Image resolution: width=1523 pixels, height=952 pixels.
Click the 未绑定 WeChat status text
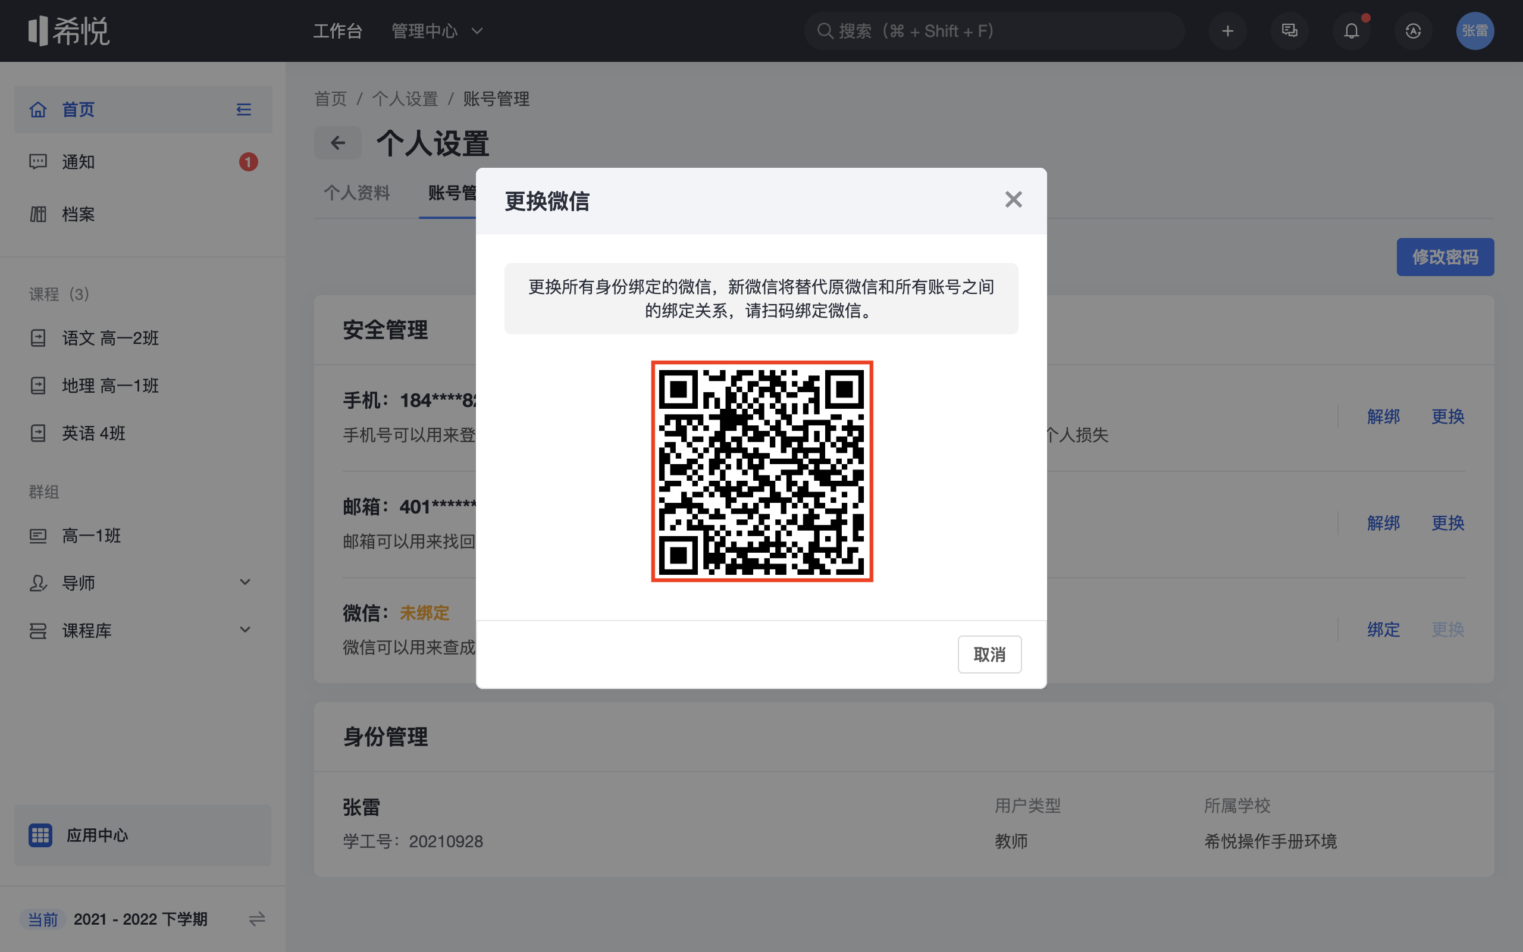coord(424,613)
